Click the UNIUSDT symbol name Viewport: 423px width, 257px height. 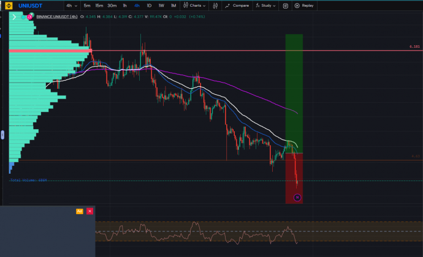[x=32, y=6]
